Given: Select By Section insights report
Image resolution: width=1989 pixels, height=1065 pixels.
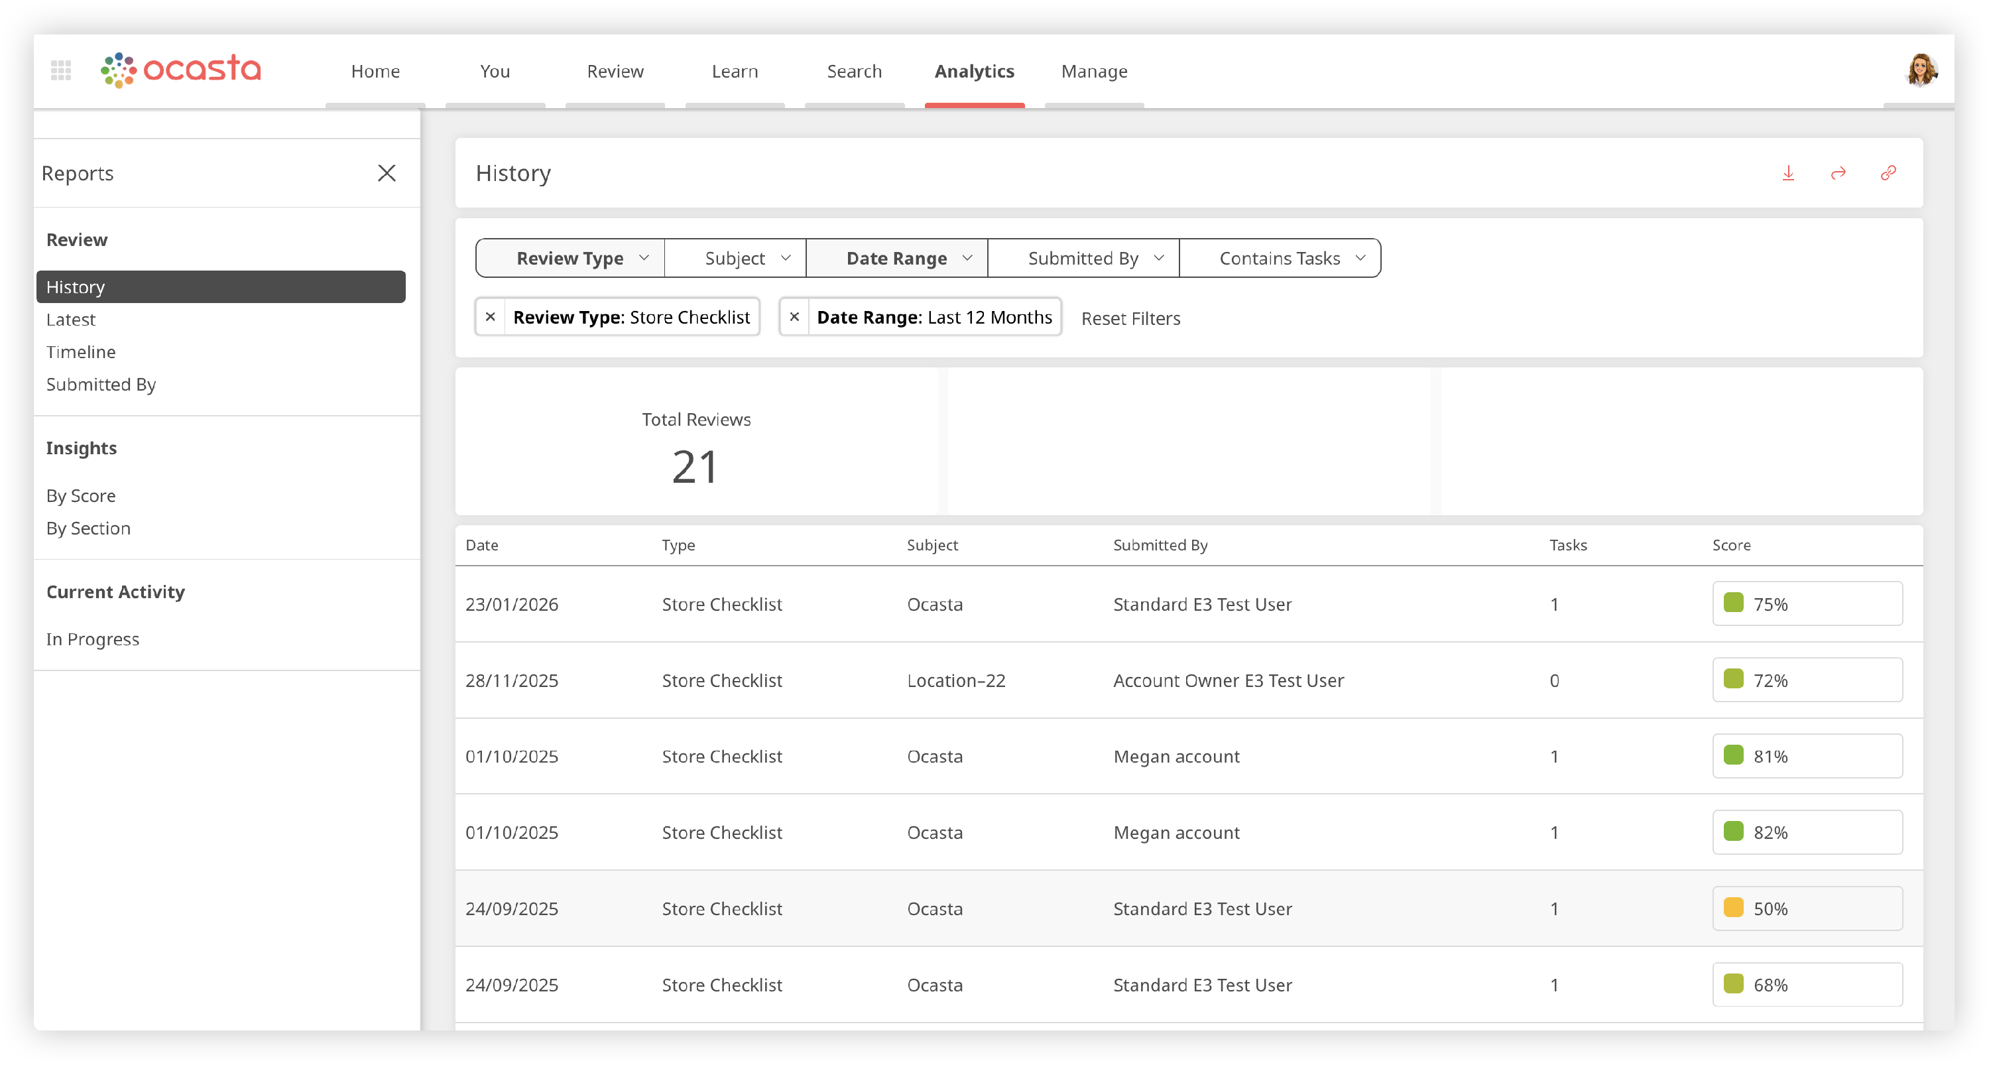Looking at the screenshot, I should pos(89,529).
